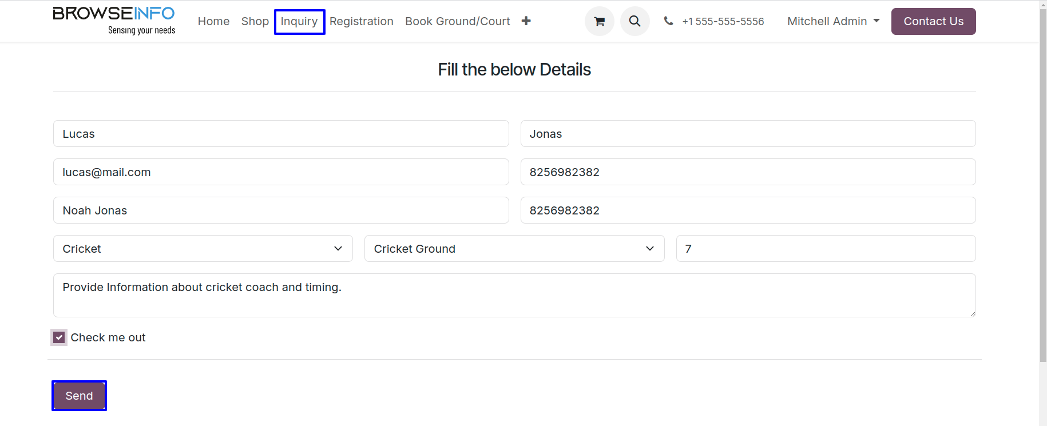Click the message textarea about cricket coach
The image size is (1047, 426).
click(x=514, y=295)
